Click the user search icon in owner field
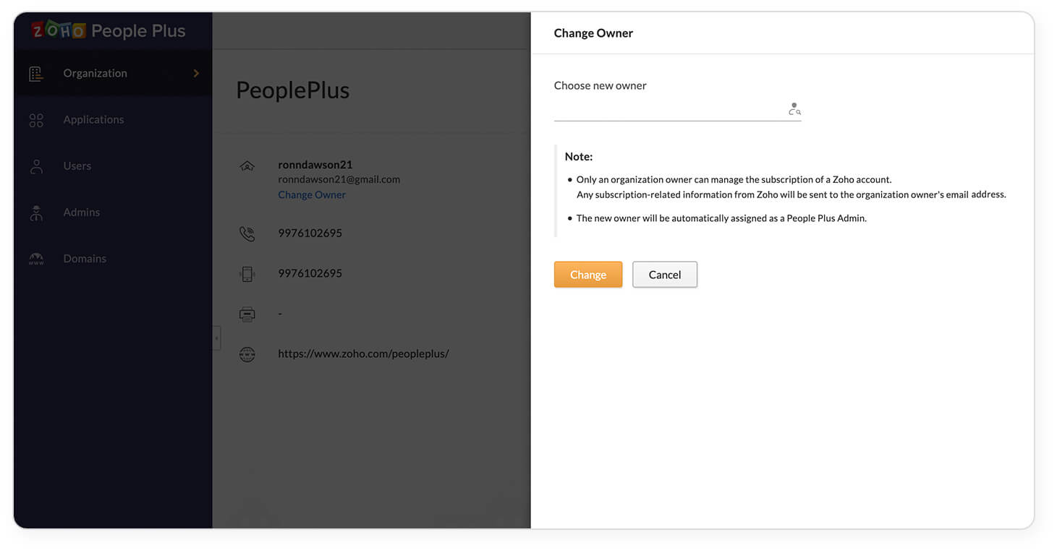 [794, 108]
